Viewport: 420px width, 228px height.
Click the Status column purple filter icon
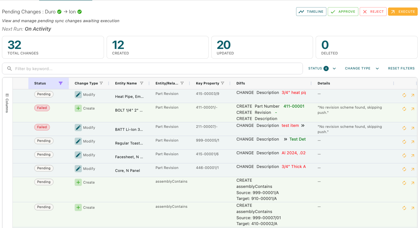click(x=61, y=84)
